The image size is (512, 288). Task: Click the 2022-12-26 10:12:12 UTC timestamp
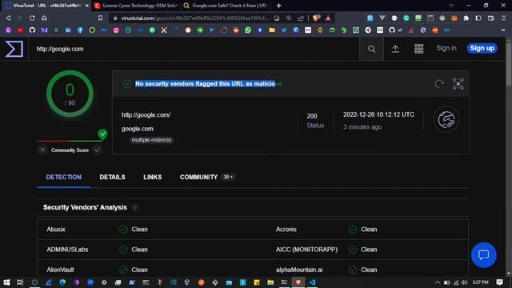(x=378, y=114)
